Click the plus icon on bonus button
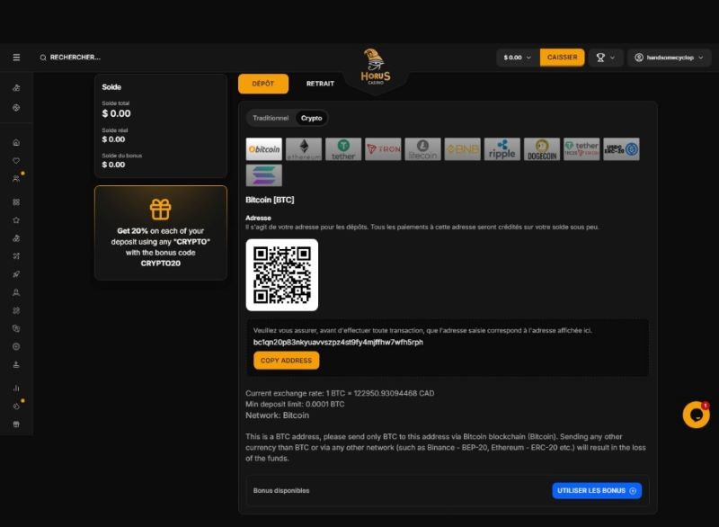This screenshot has height=527, width=719. point(633,491)
